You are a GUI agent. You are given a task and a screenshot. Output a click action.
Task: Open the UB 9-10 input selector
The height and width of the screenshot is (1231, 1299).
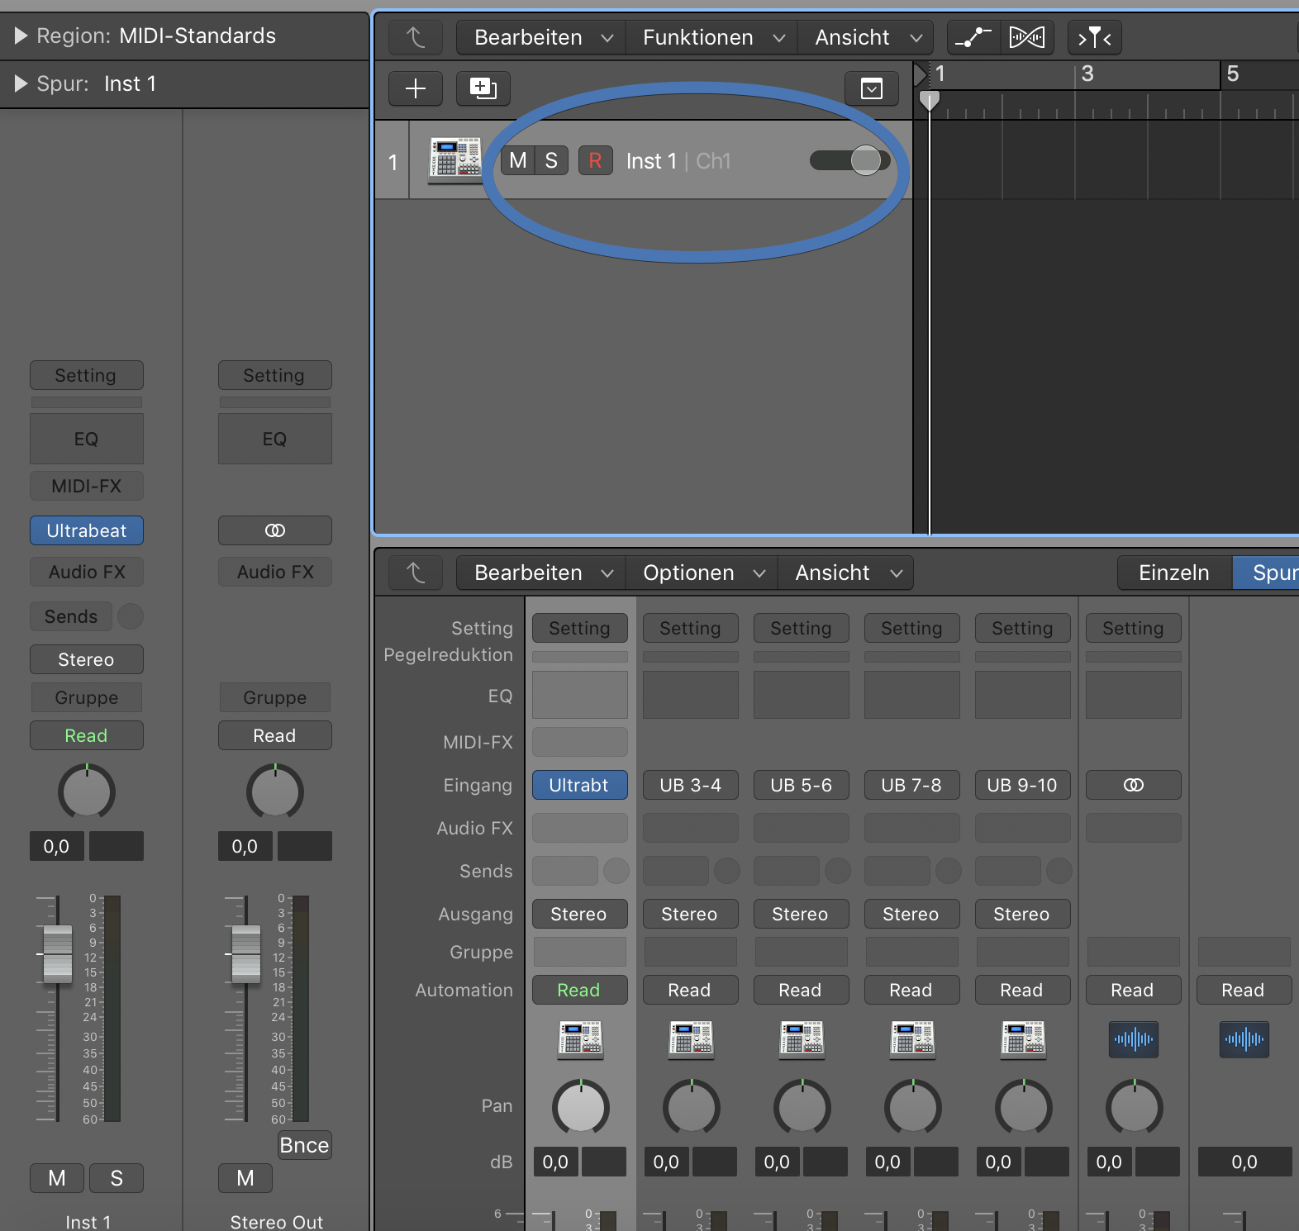(1023, 785)
